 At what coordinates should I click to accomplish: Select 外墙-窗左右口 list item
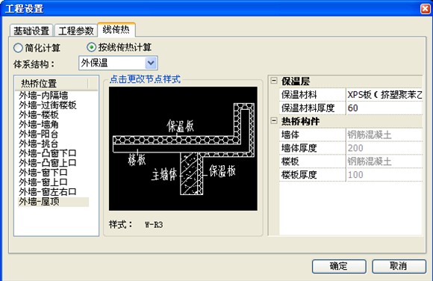pos(48,191)
